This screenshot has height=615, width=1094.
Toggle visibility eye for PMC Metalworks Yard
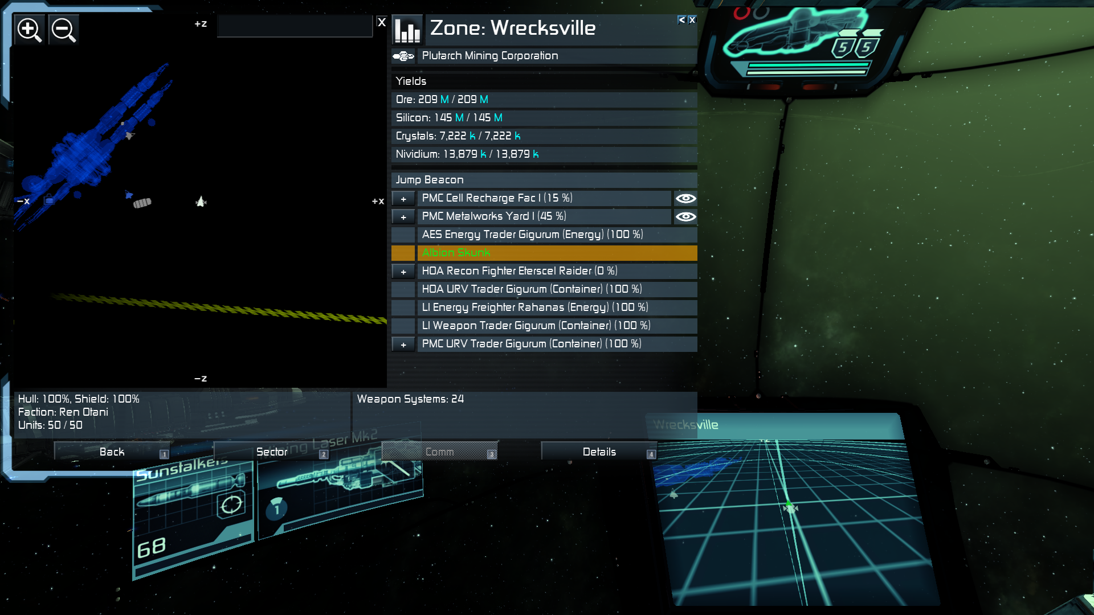(x=685, y=216)
